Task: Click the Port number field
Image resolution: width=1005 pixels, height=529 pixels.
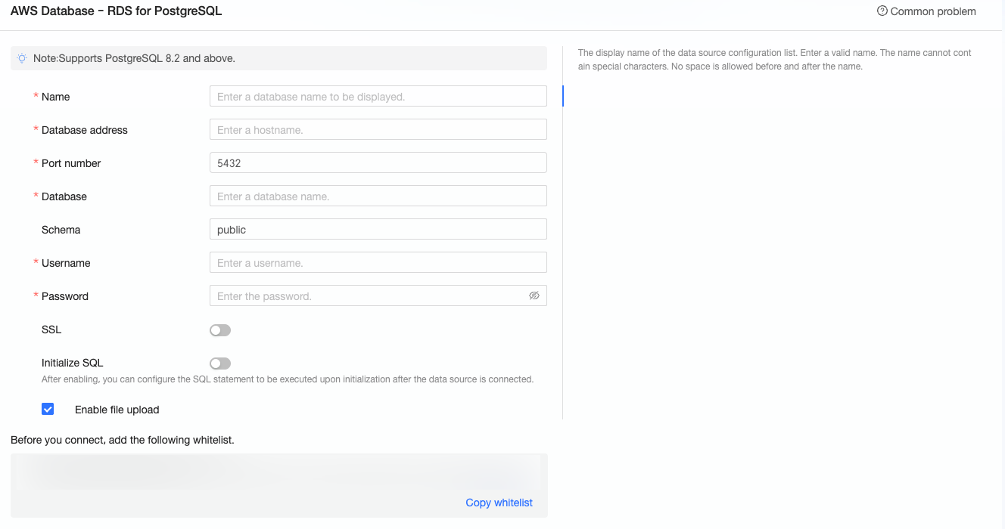Action: (378, 162)
